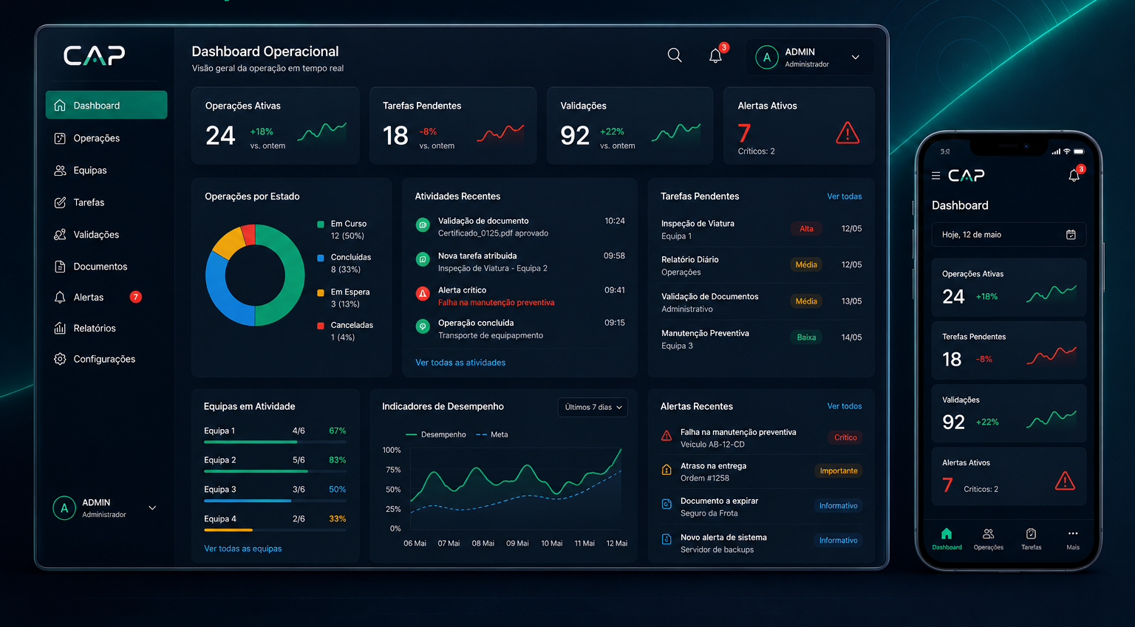Screen dimensions: 1135x627
Task: Open notifications bell on the phone
Action: pos(1074,175)
